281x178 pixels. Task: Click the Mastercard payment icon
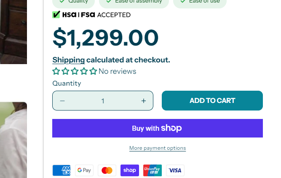[107, 170]
